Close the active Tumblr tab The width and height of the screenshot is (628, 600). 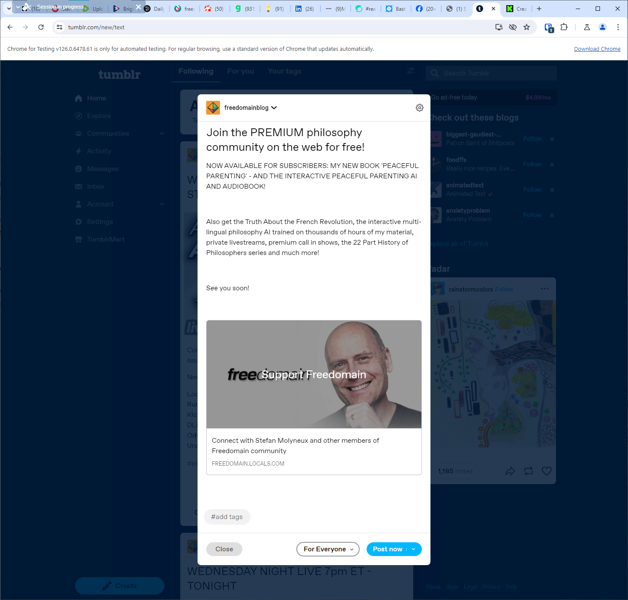tap(493, 9)
